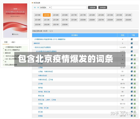Select the 2003年 year button
This screenshot has width=140, height=119.
pyautogui.click(x=38, y=25)
